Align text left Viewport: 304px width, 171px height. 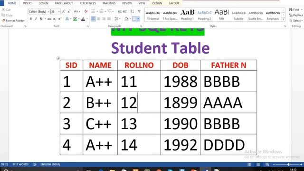(93, 19)
